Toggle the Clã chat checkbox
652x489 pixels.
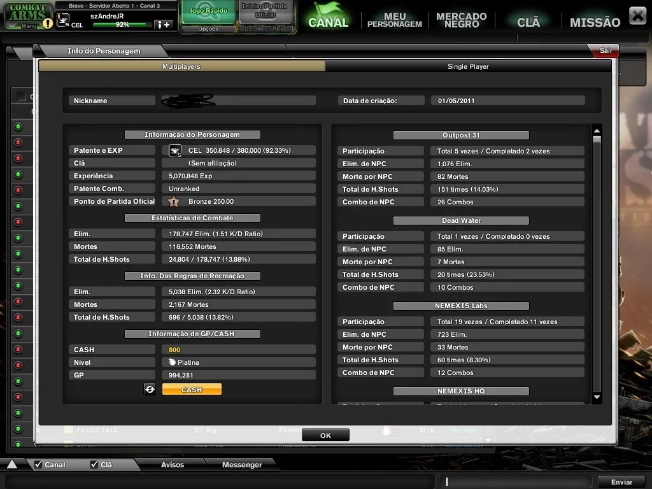point(94,464)
